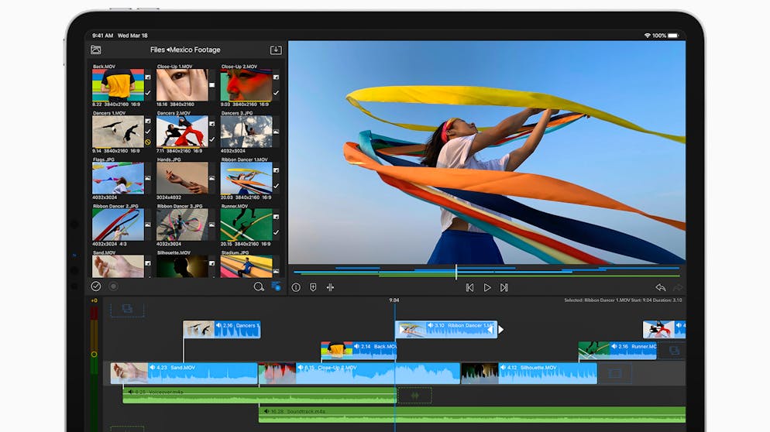Open the library sort and filter icon
The width and height of the screenshot is (770, 432).
276,286
